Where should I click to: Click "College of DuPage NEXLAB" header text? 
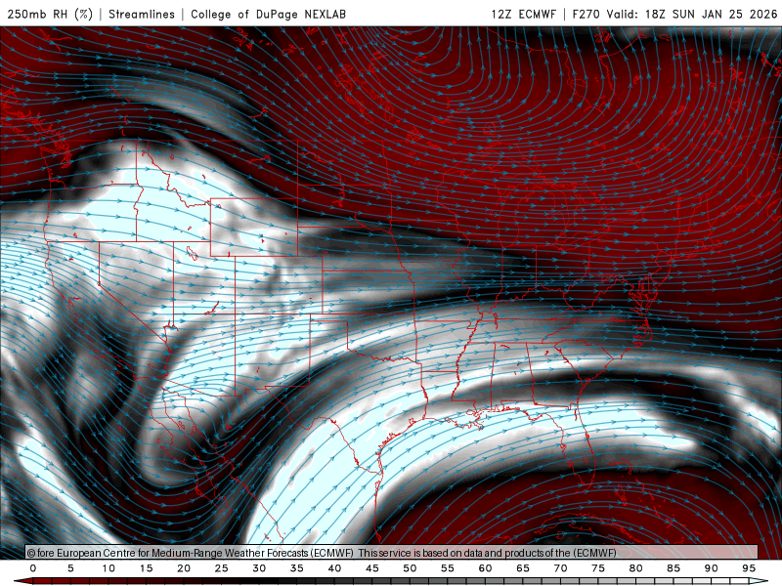tap(268, 14)
